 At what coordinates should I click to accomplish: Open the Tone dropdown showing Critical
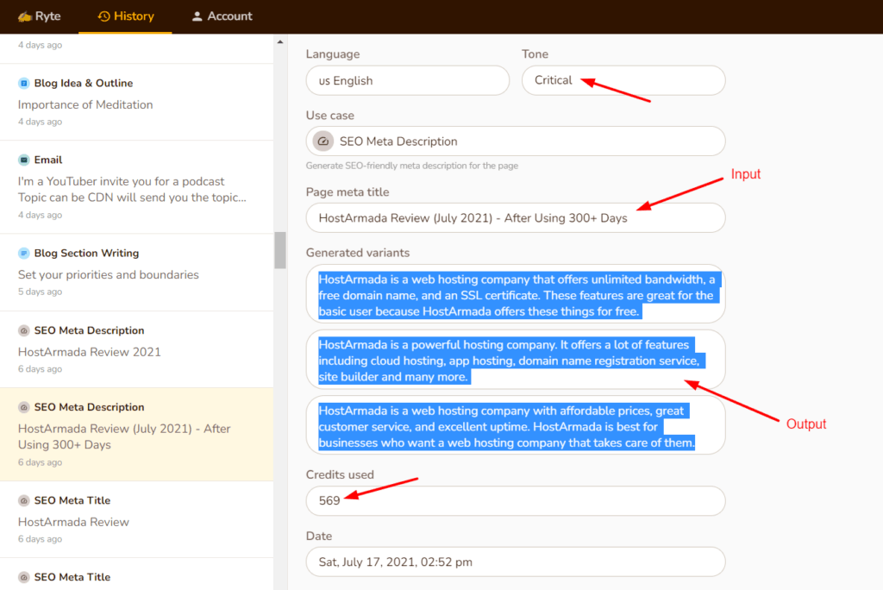(x=623, y=80)
